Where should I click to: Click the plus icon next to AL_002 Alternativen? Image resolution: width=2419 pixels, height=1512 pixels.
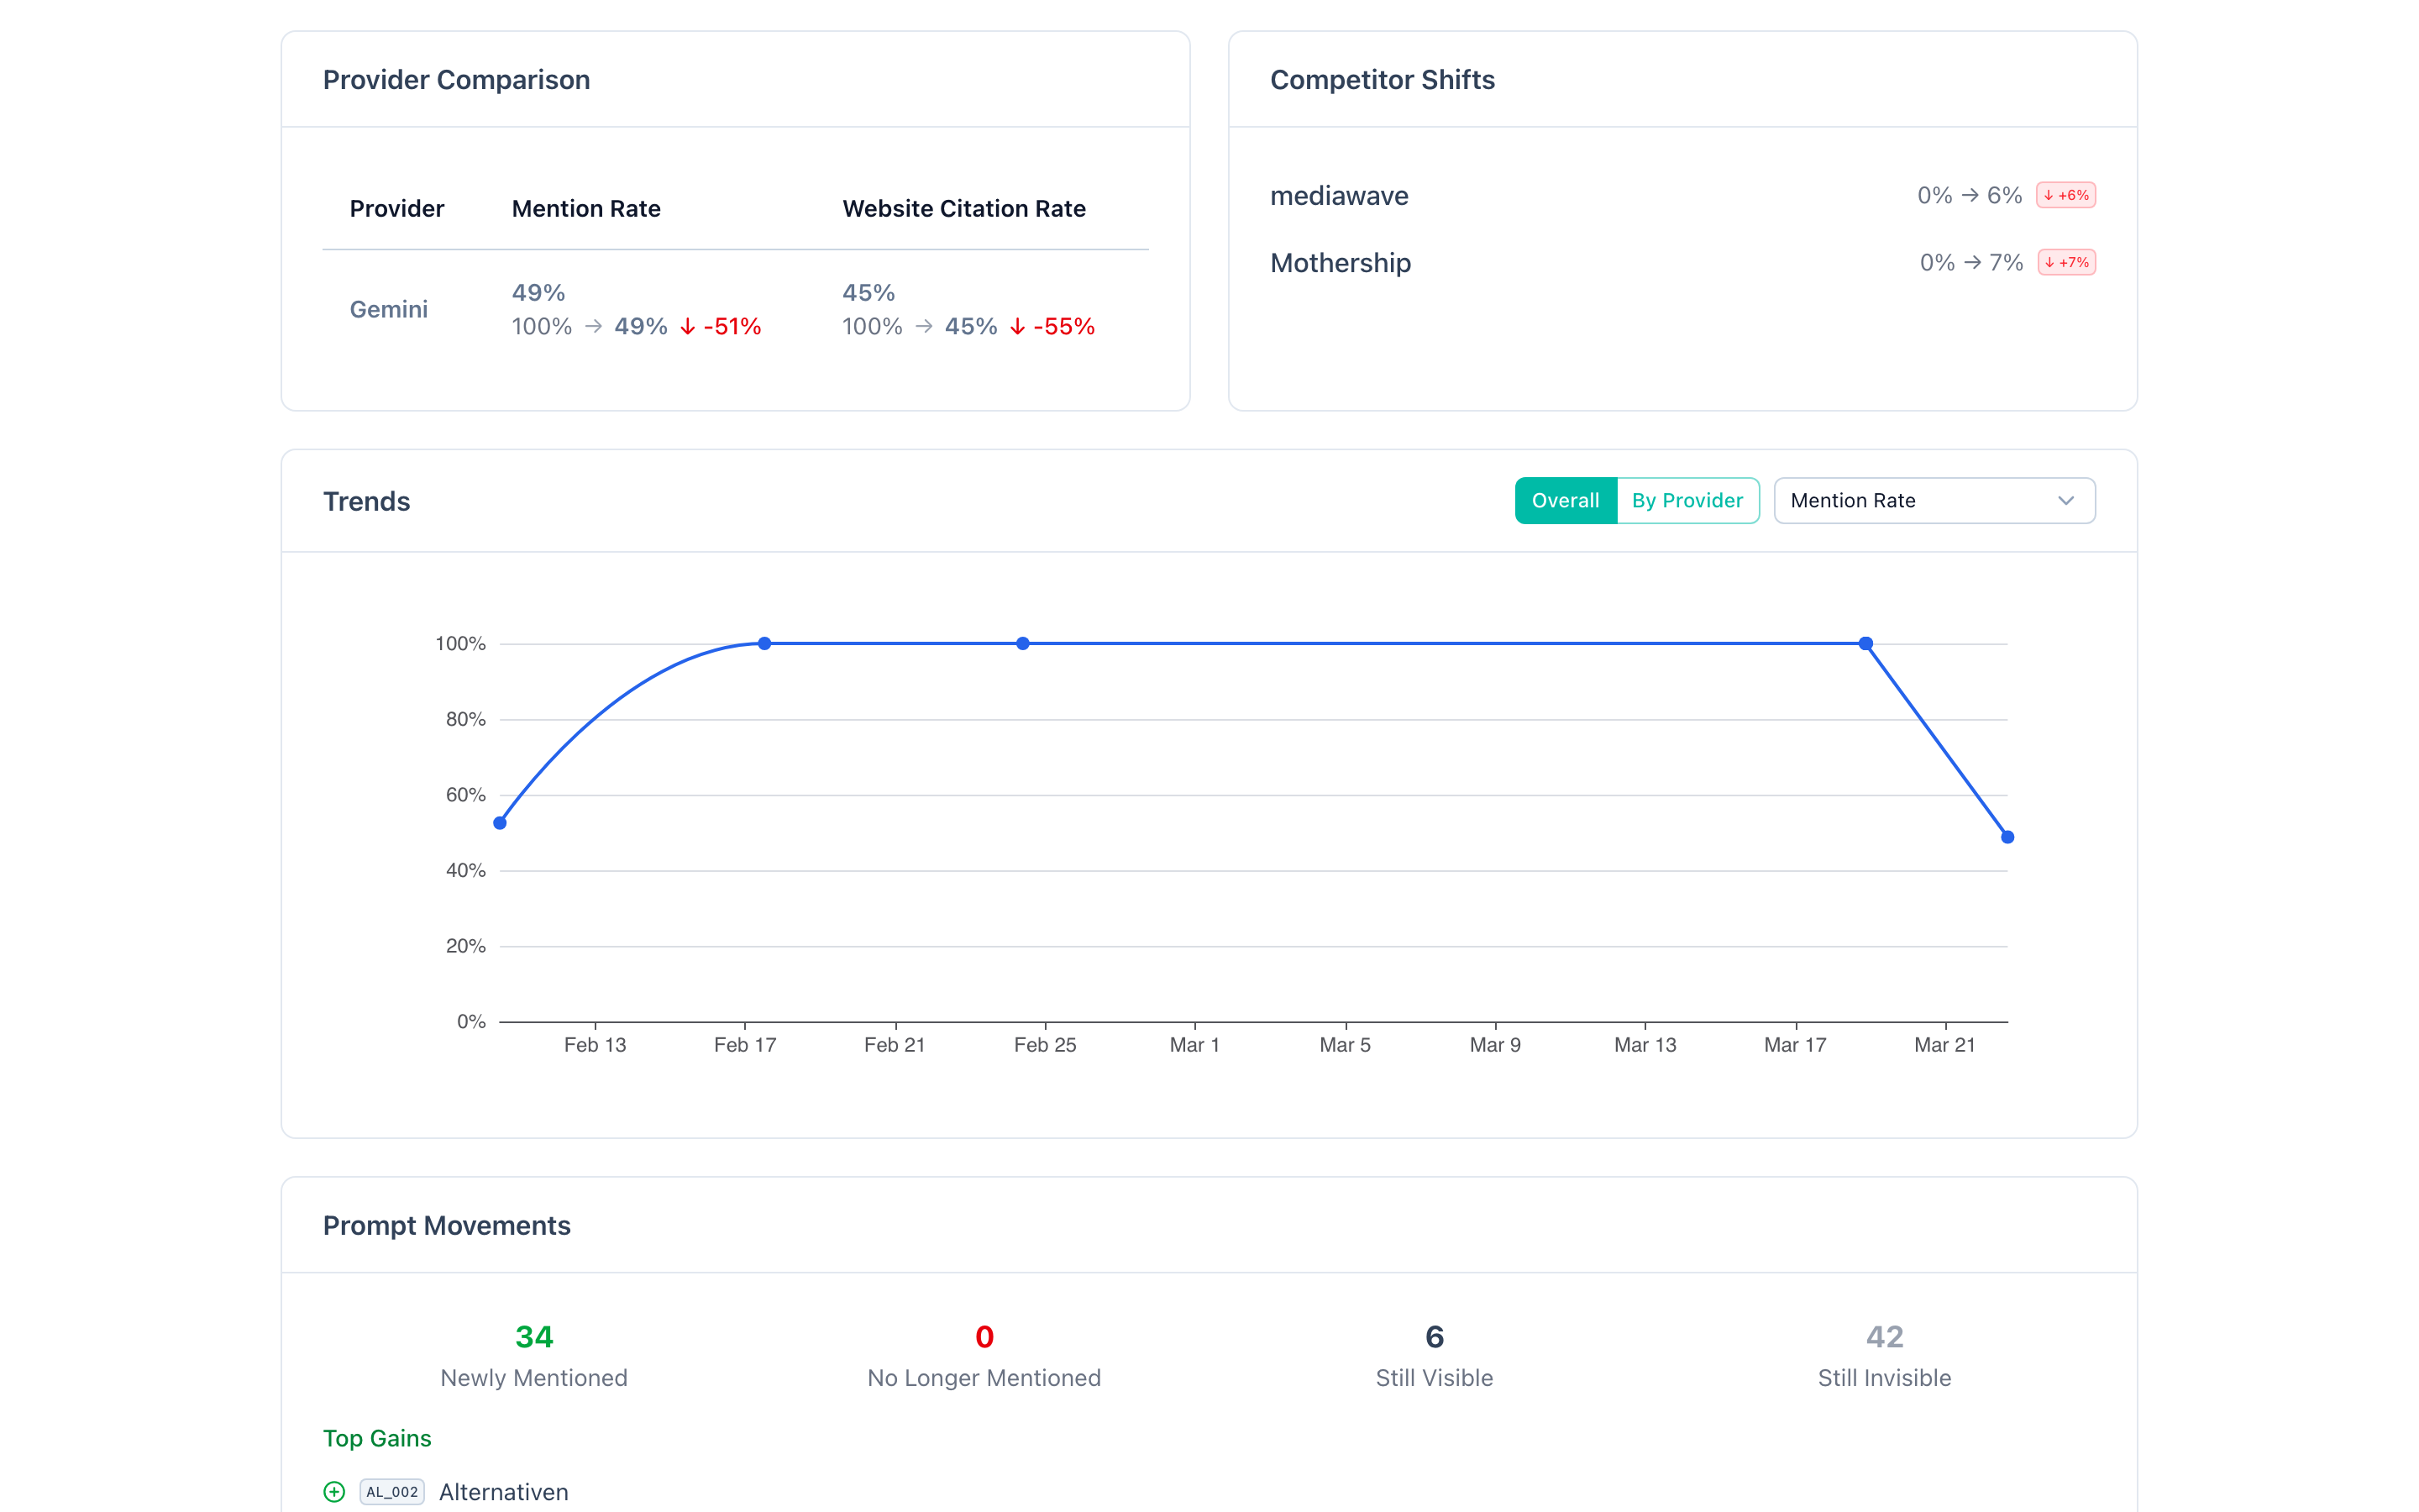pos(333,1491)
